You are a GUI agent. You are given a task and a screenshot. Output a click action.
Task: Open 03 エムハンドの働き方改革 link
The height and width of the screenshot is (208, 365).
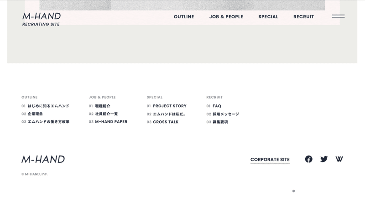tap(45, 122)
